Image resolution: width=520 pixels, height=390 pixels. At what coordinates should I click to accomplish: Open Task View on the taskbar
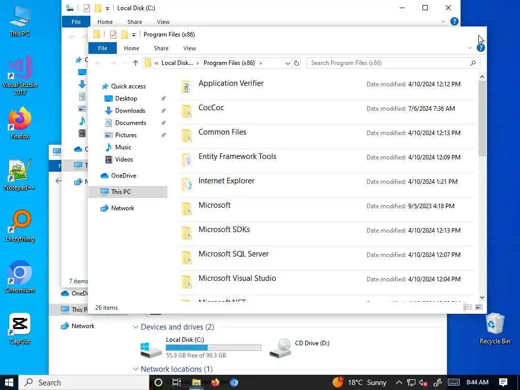tap(176, 382)
